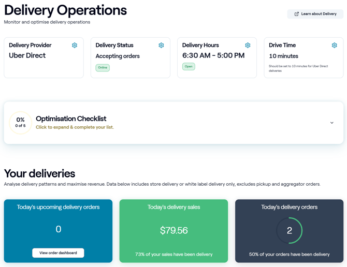The image size is (347, 267).
Task: Click the 0% checklist progress ring
Action: (20, 123)
